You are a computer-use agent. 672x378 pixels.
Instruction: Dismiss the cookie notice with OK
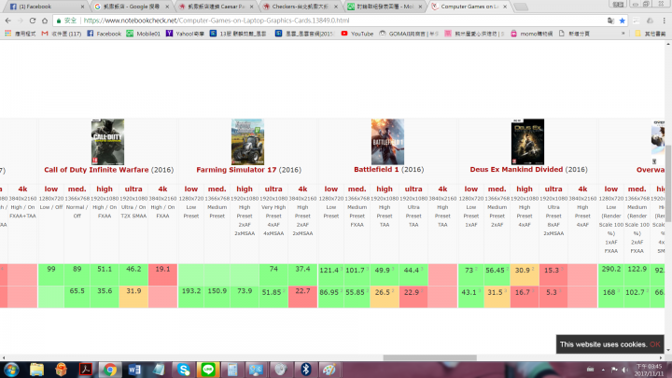[x=654, y=344]
